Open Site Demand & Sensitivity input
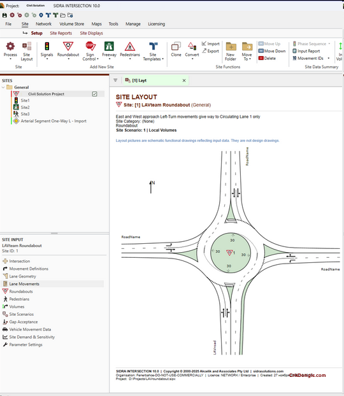 click(32, 337)
